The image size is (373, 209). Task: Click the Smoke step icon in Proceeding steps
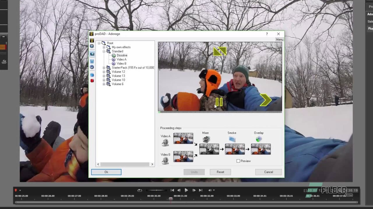(232, 139)
